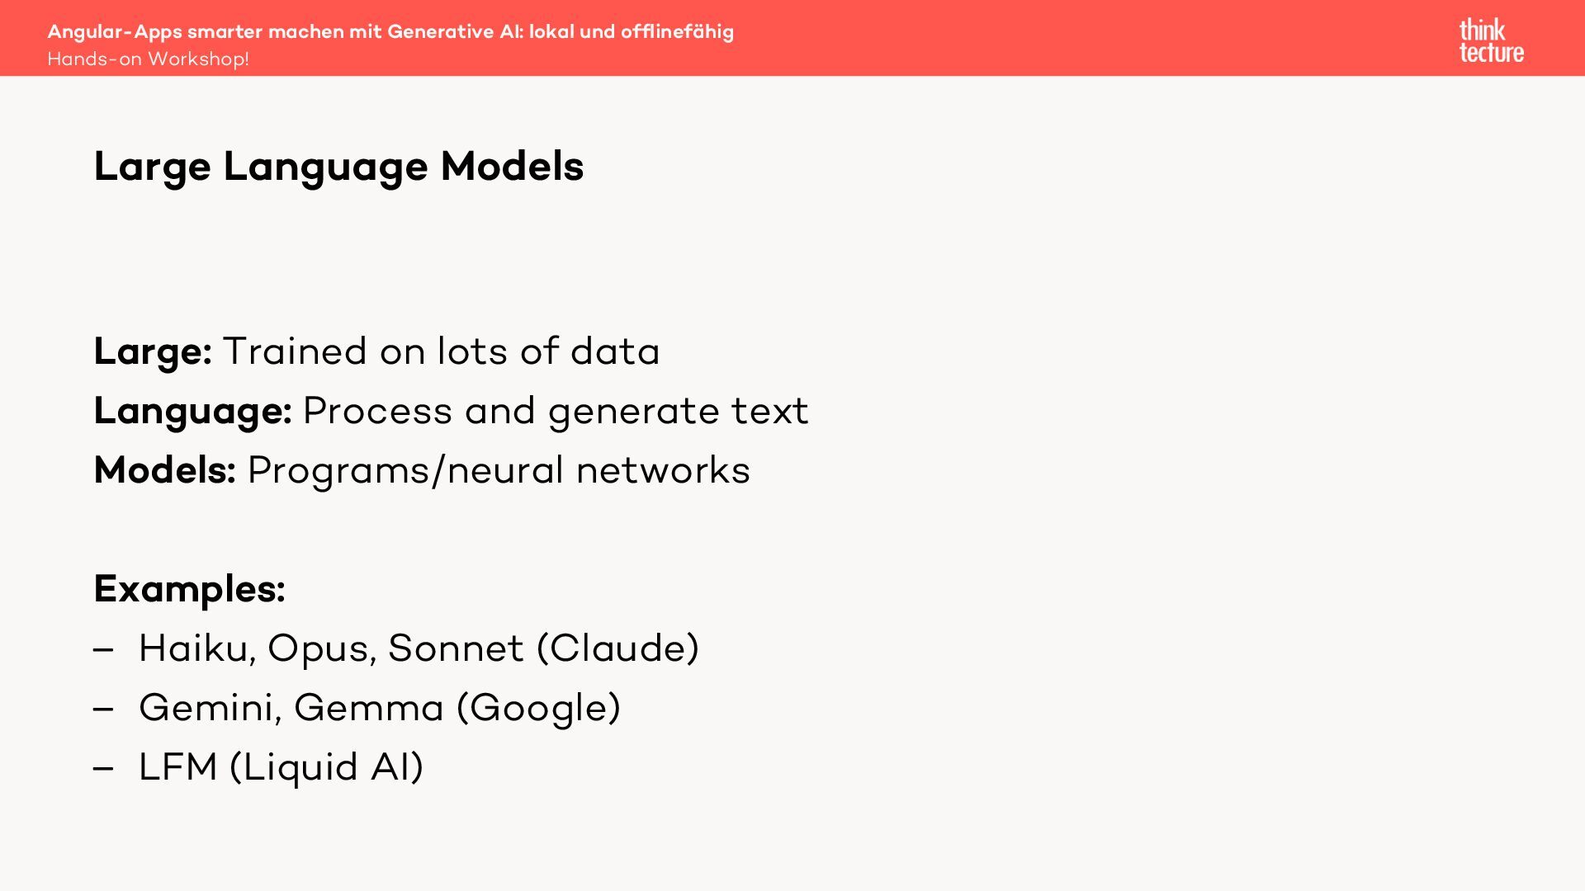The image size is (1585, 891).
Task: Click the dash bullet before "Haiku"
Action: [103, 650]
